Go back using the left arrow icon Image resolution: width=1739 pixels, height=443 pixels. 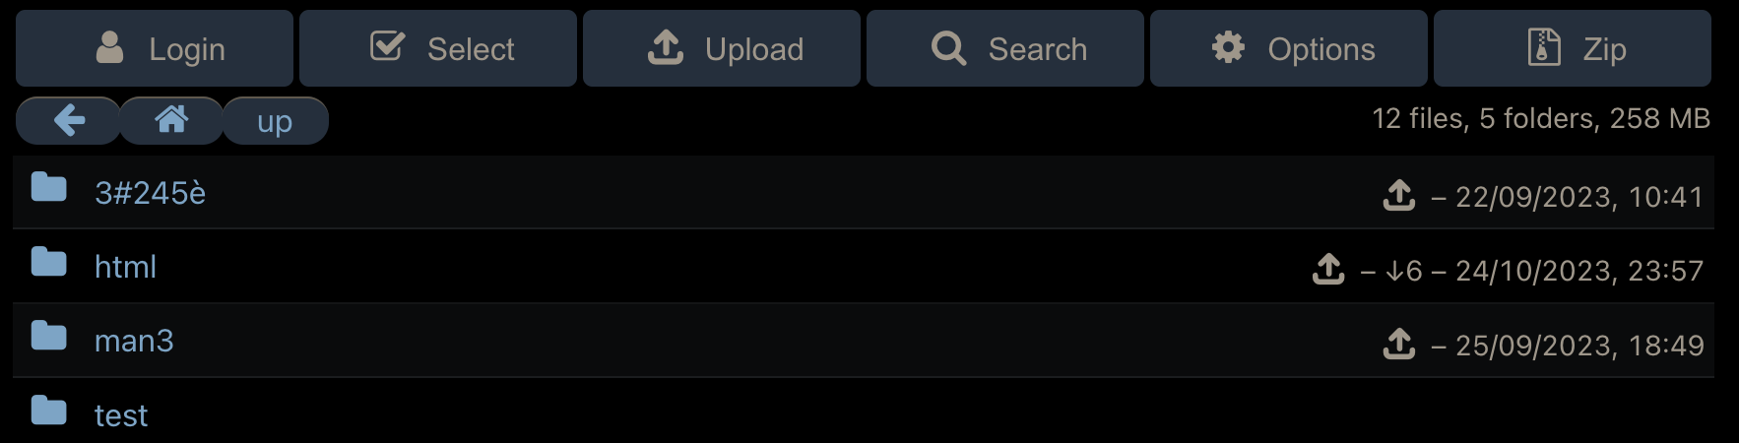click(68, 121)
